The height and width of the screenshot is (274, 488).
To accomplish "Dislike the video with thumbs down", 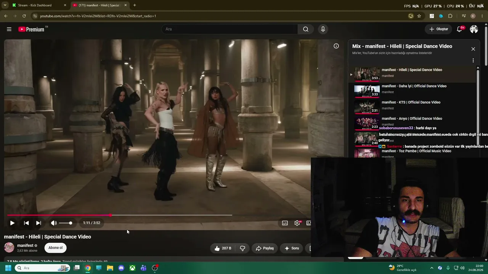I will click(242, 248).
